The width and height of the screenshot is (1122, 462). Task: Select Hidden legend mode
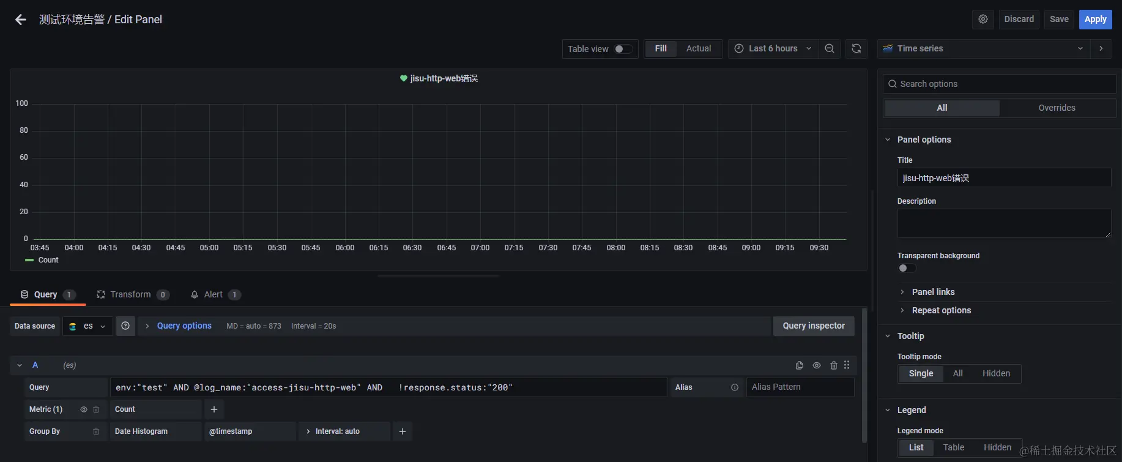997,448
